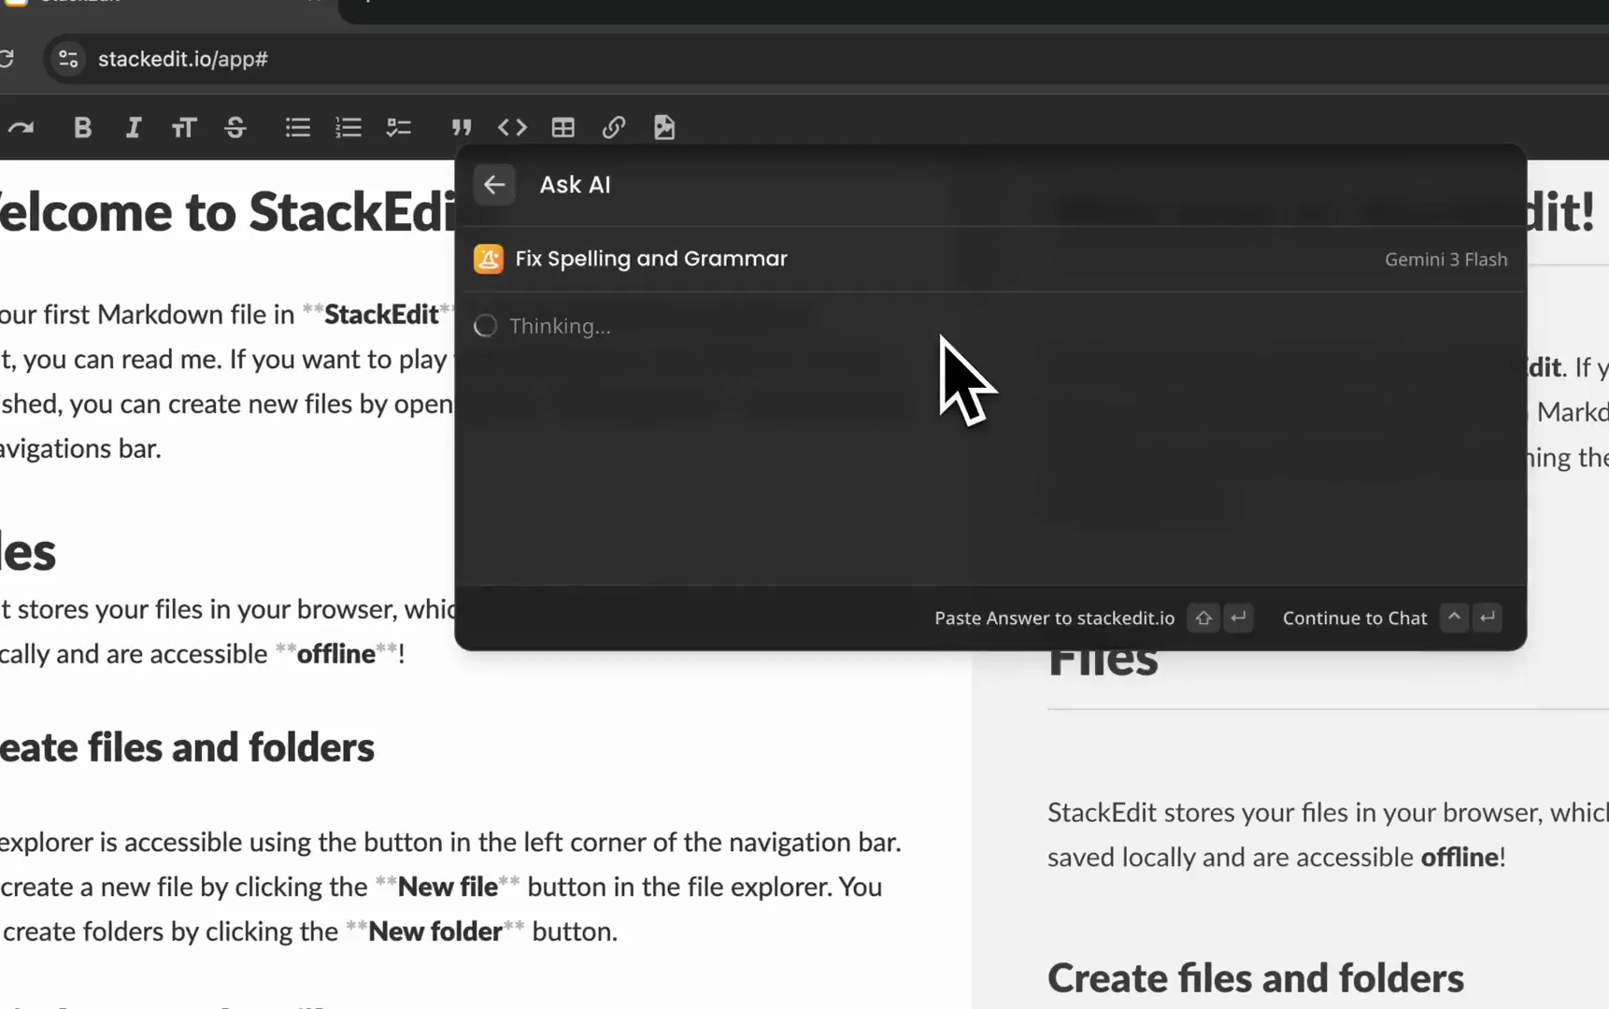
Task: Click the redo arrow icon
Action: (x=21, y=128)
